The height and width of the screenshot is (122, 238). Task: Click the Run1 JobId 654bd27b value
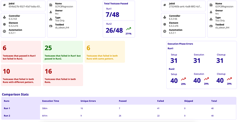[25, 7]
